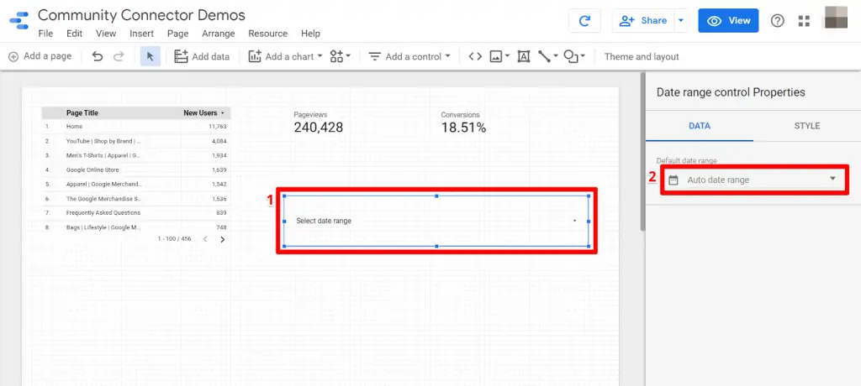The height and width of the screenshot is (386, 861).
Task: Click the Conversions scorecard 18.51%
Action: [463, 123]
